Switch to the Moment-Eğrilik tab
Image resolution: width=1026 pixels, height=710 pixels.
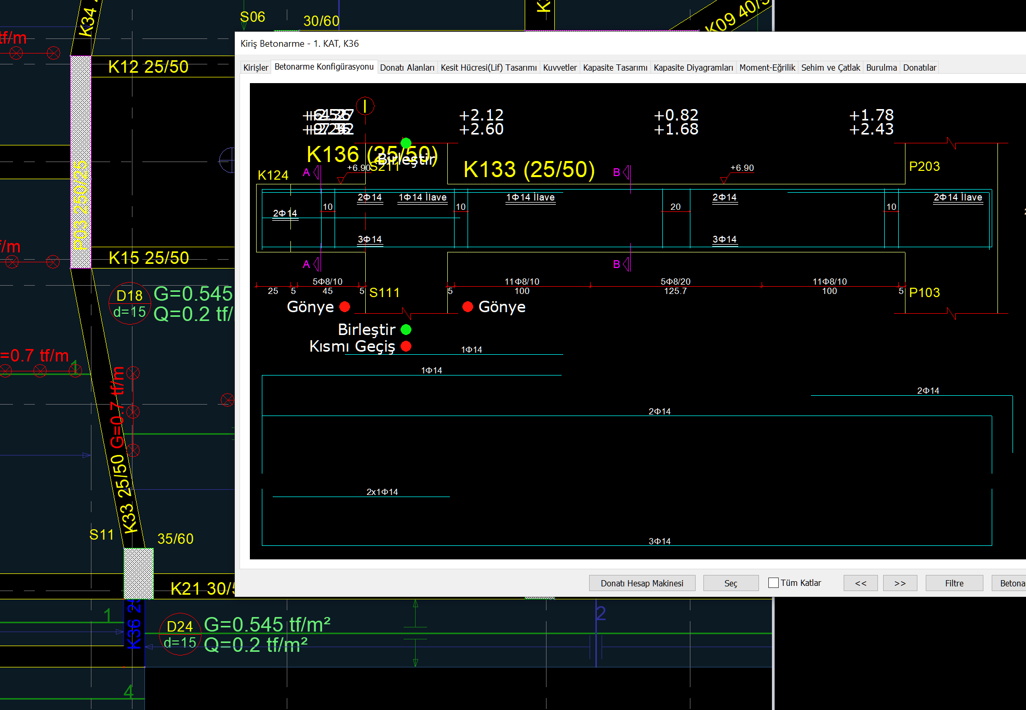click(767, 68)
